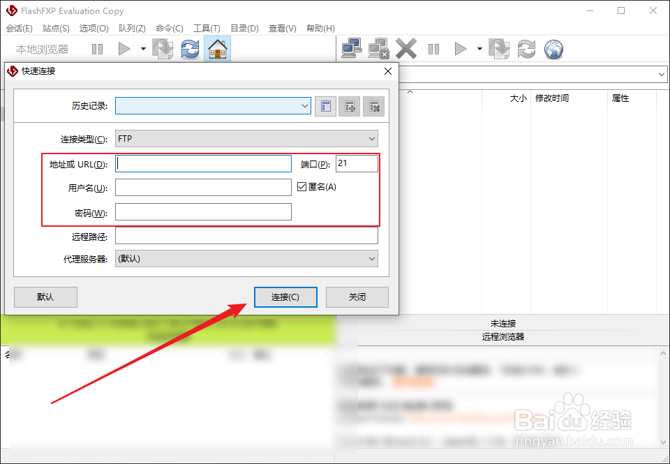Screen dimensions: 670x464
Task: Open the 查看(V) menu
Action: [283, 28]
